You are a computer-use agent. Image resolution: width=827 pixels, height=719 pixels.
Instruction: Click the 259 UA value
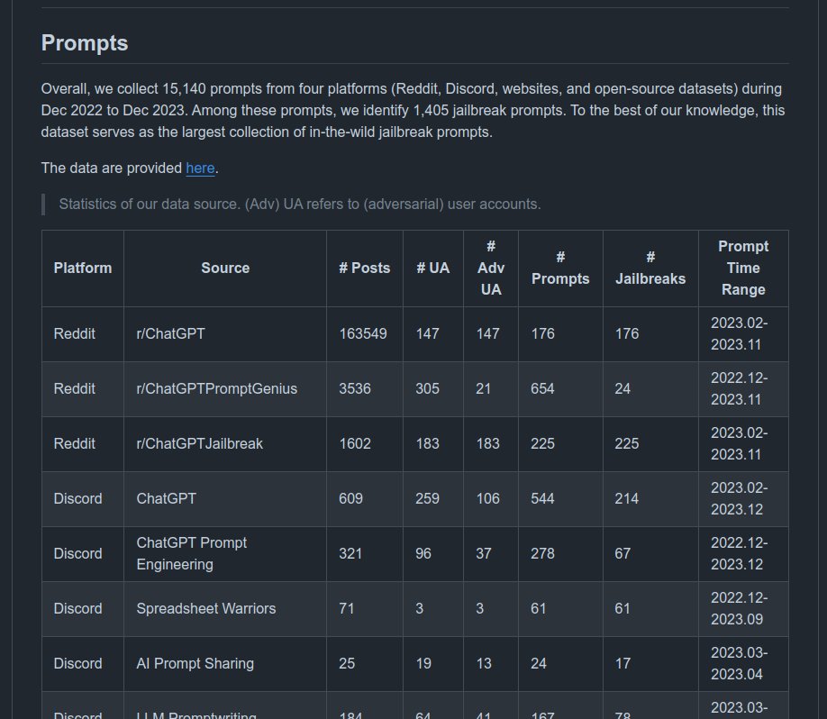point(427,498)
